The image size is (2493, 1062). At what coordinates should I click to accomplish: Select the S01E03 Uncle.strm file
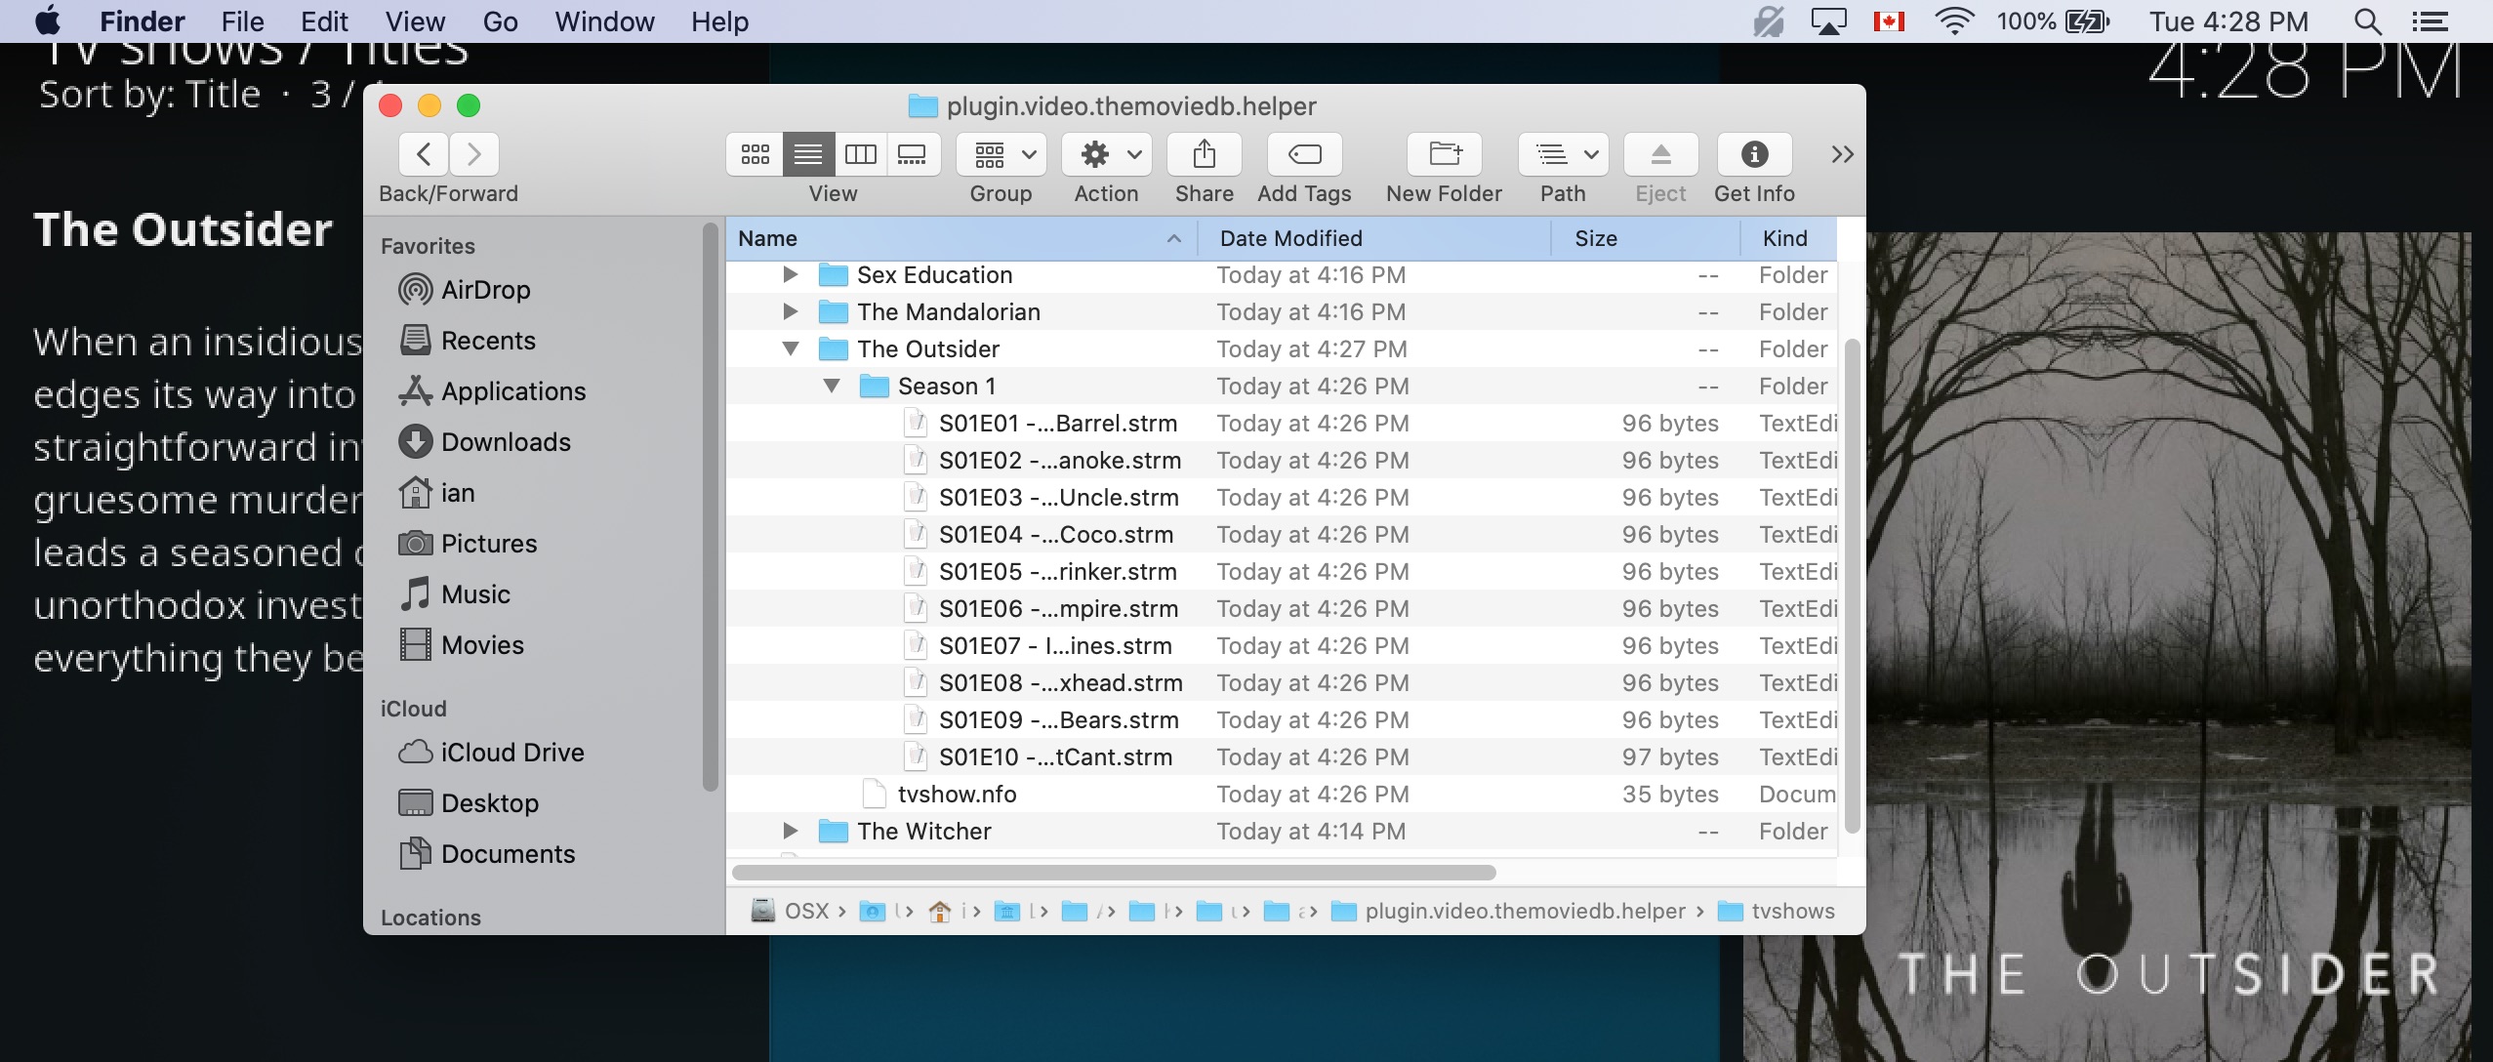coord(1282,498)
